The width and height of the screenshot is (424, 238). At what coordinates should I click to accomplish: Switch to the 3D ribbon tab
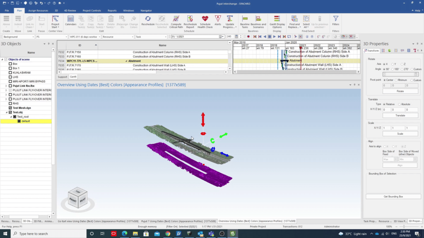[56, 10]
